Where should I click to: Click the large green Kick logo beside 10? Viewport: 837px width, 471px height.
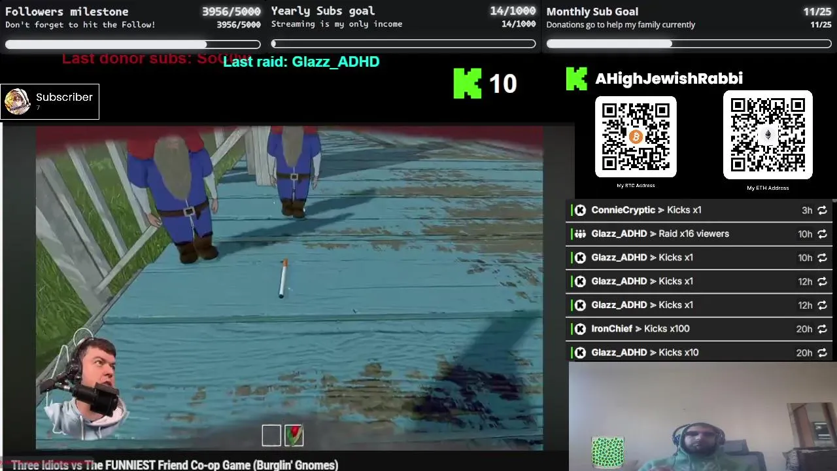[x=468, y=84]
